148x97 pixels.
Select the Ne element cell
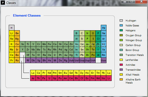point(104,33)
